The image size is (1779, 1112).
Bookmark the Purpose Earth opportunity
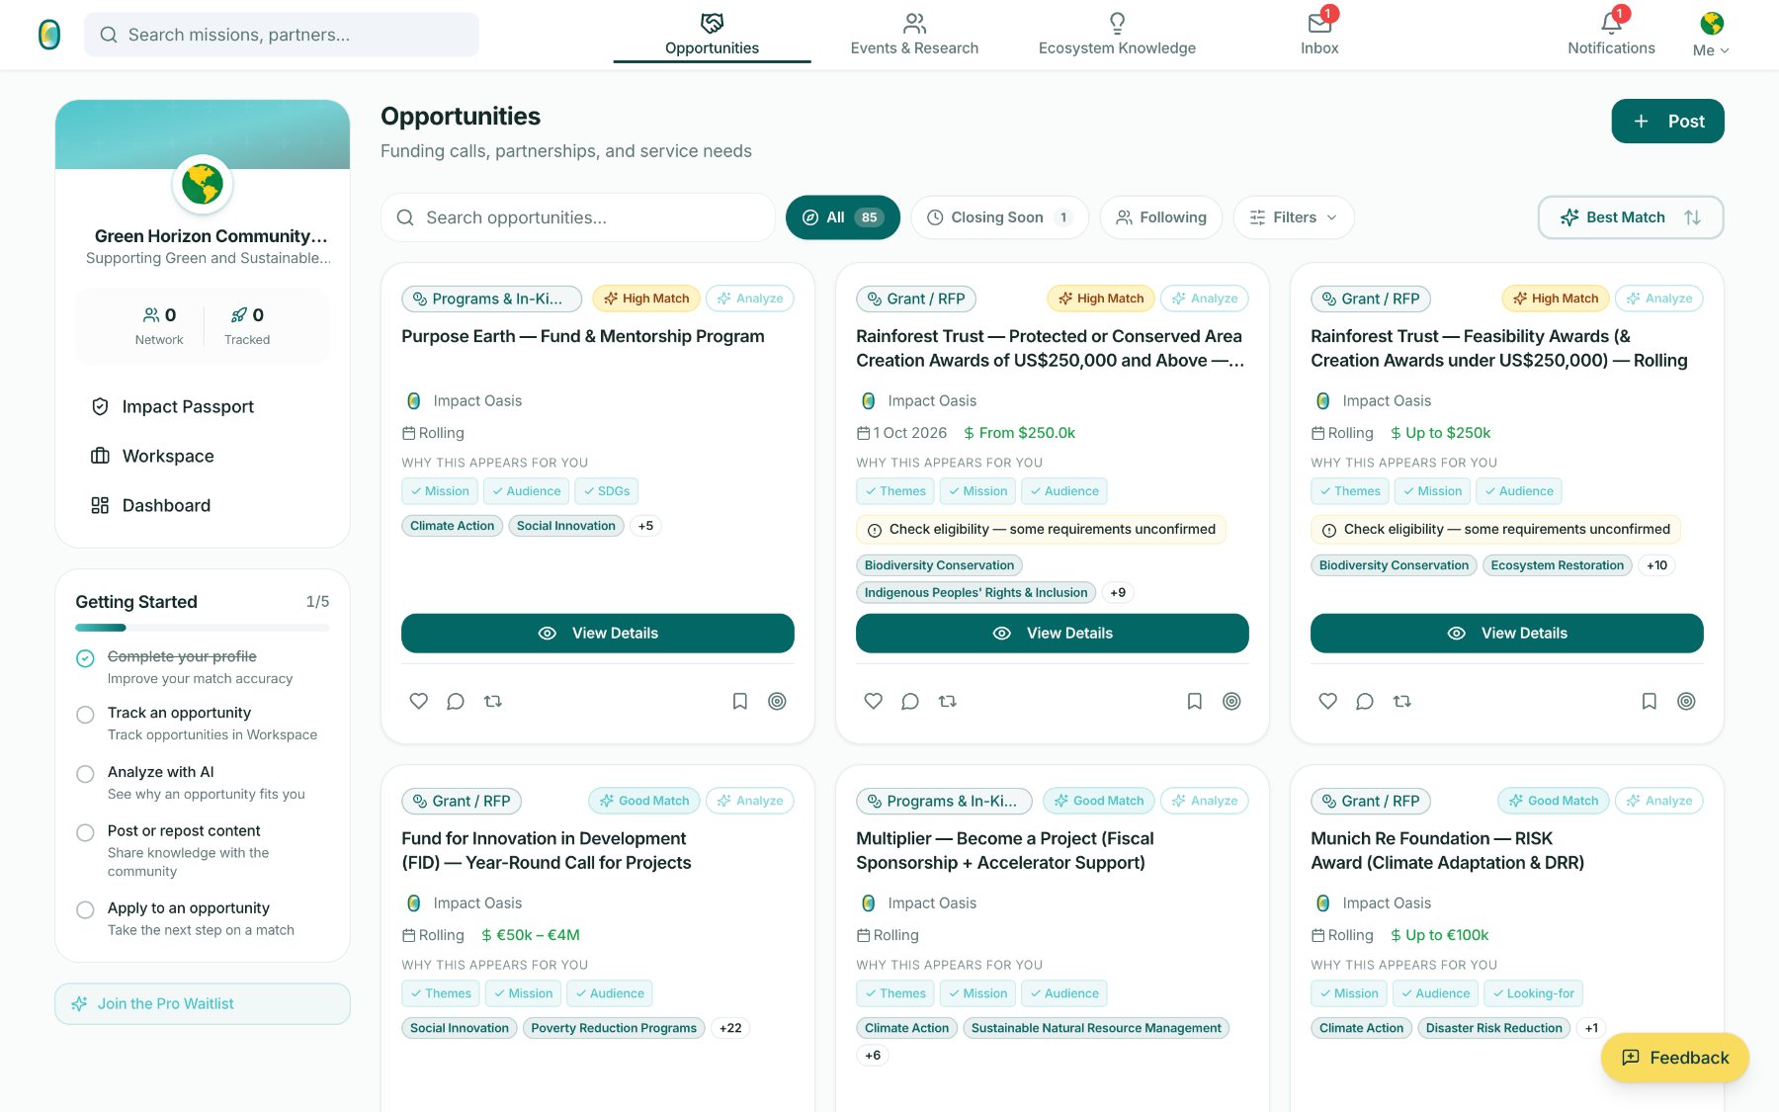[739, 701]
